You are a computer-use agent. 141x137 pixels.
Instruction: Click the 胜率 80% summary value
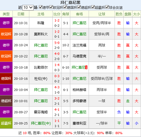(47, 133)
